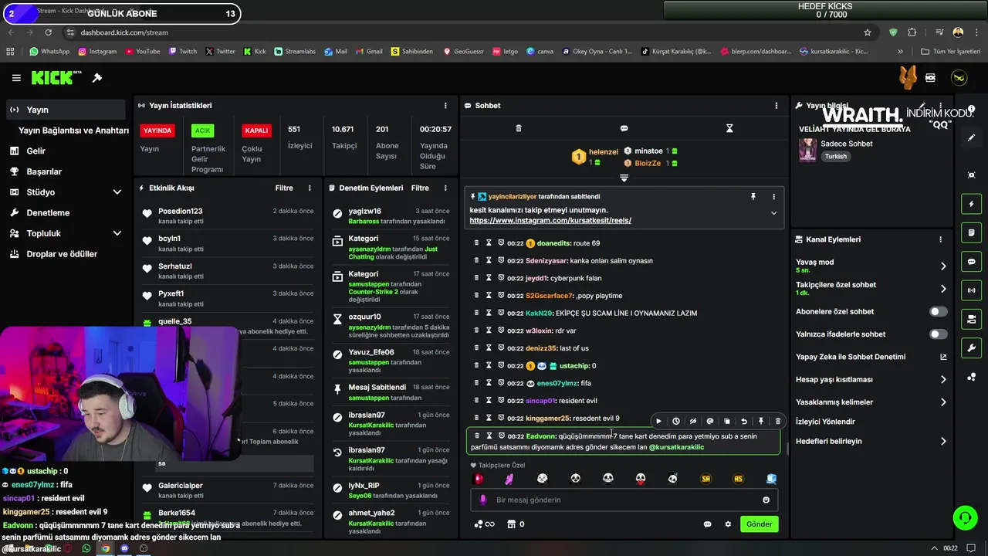This screenshot has width=988, height=556.
Task: Open Yavaş mod settings
Action: [871, 266]
